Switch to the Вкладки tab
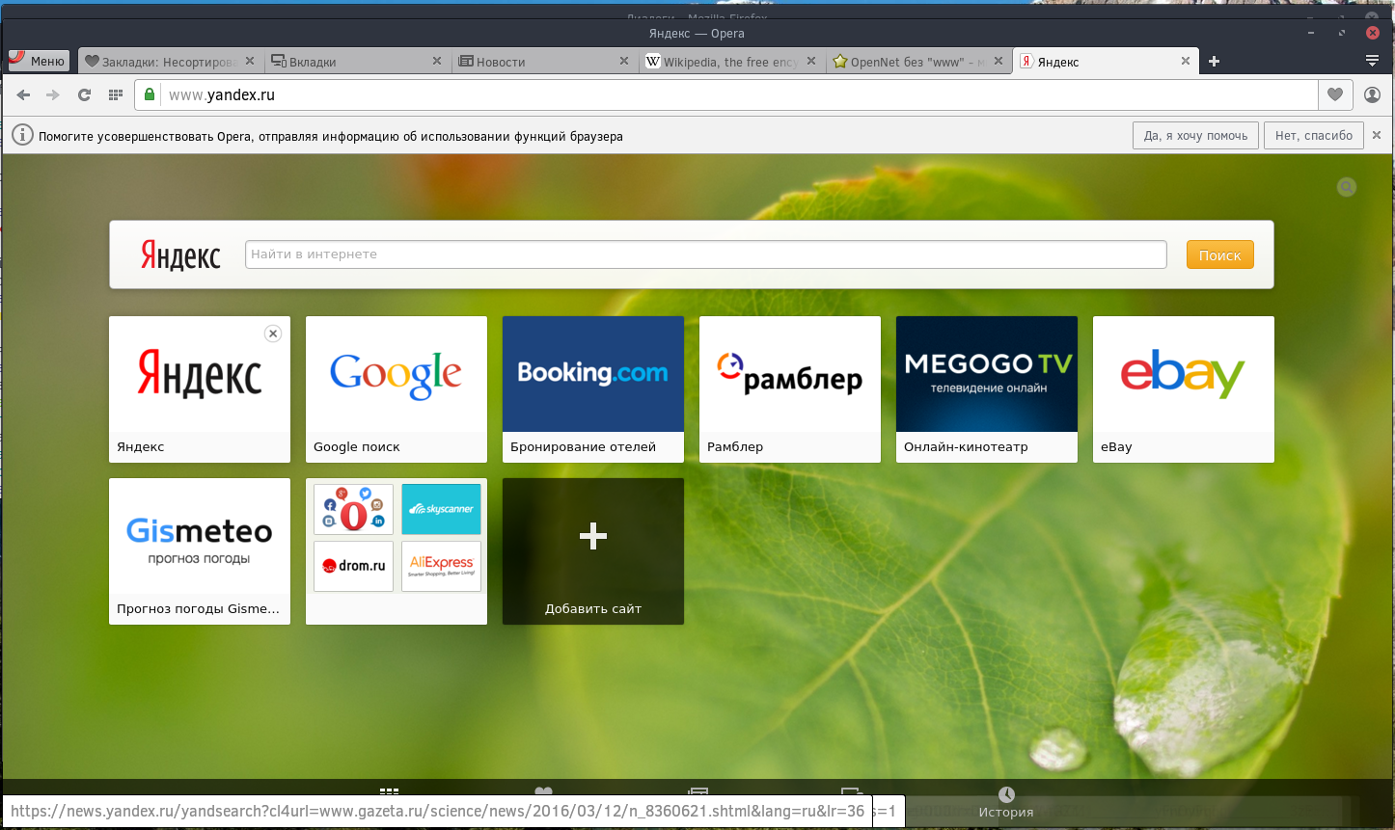 (x=356, y=62)
